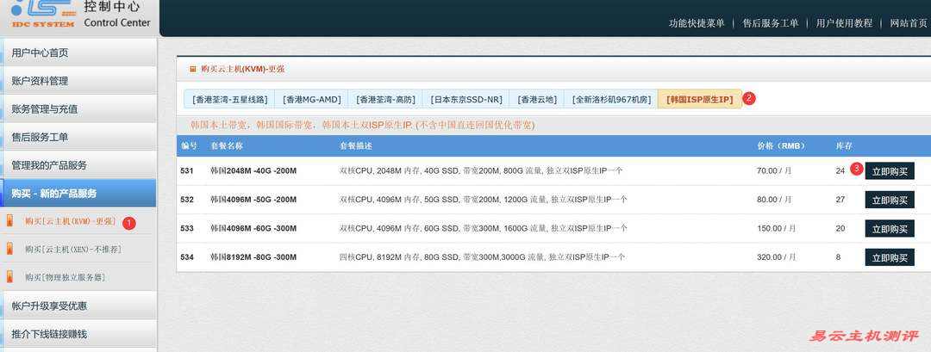Image resolution: width=931 pixels, height=352 pixels.
Task: Open 用户使用教程 in top navigation
Action: coord(844,23)
